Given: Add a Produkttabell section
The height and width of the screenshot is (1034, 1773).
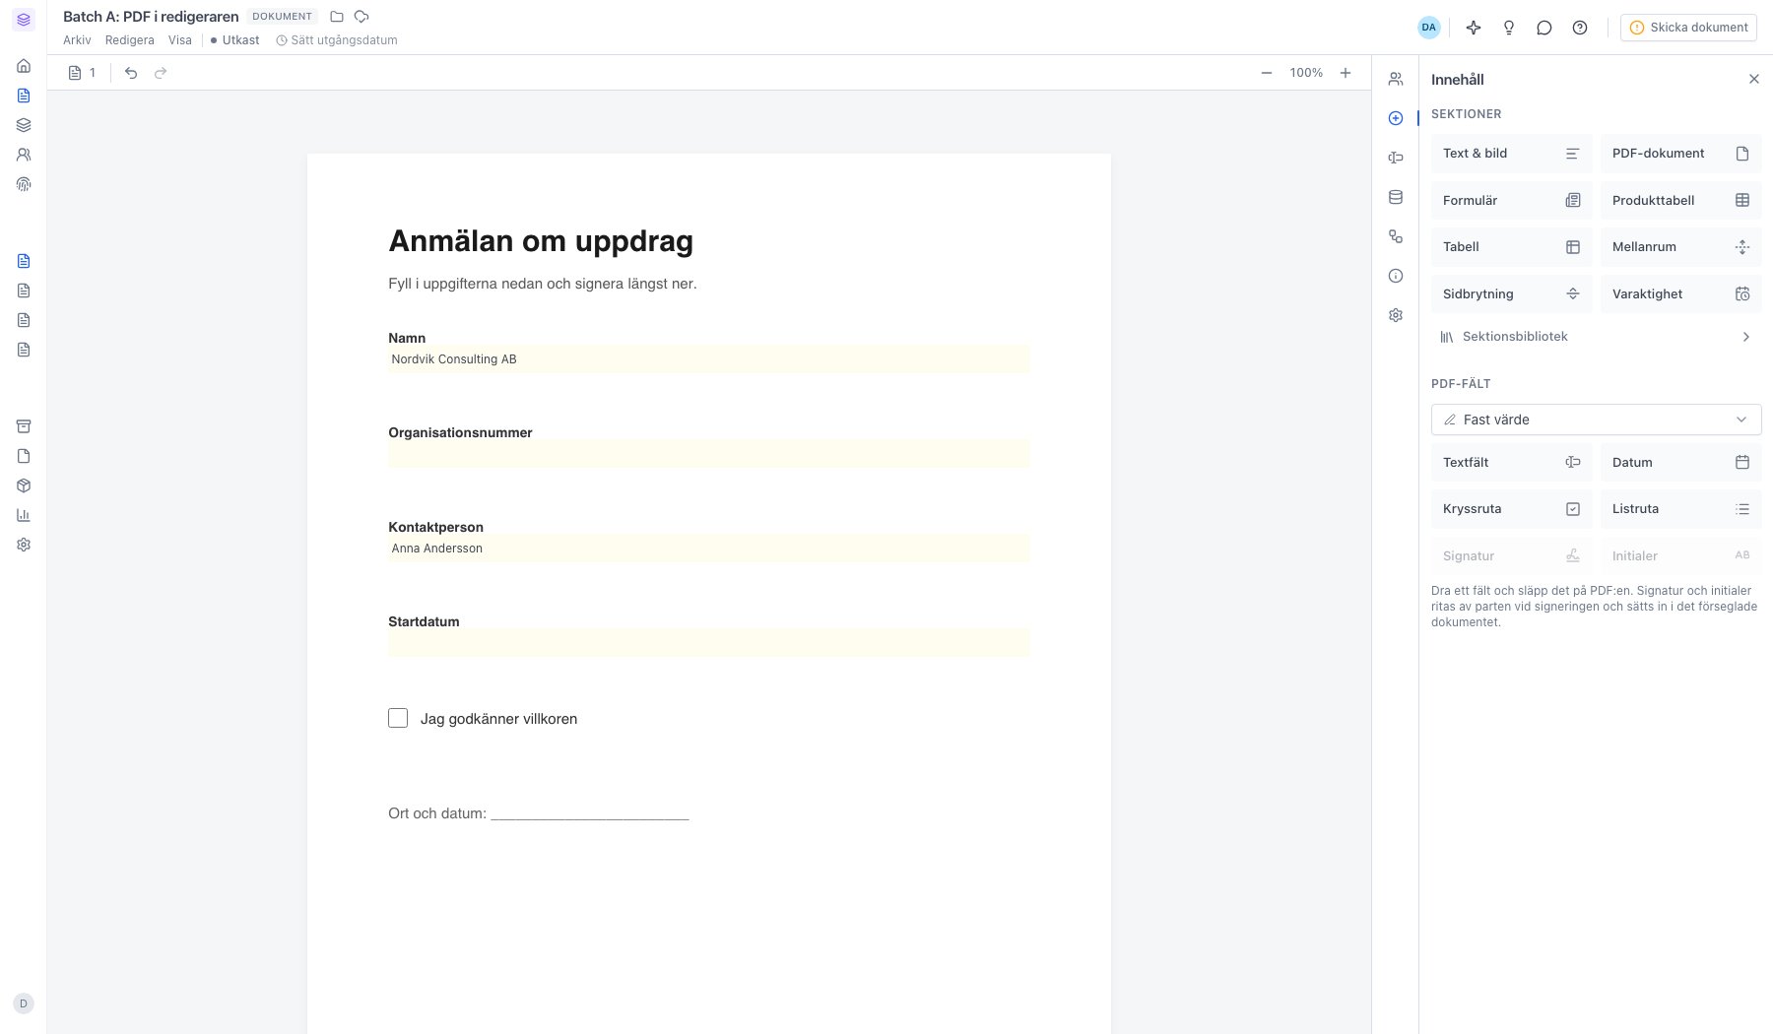Looking at the screenshot, I should coord(1680,200).
